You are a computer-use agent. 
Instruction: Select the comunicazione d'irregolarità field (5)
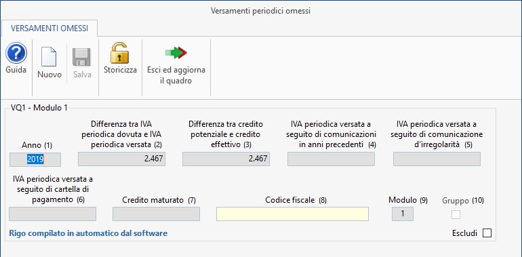[x=437, y=159]
